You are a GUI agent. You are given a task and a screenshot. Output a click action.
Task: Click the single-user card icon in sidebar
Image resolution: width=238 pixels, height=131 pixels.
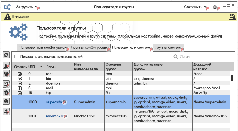6,65
